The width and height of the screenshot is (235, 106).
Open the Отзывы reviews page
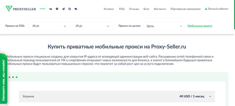coord(134,9)
